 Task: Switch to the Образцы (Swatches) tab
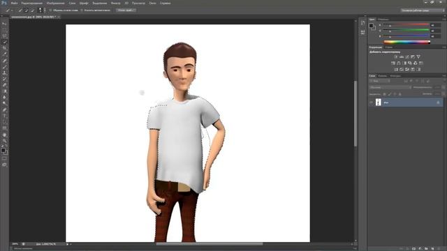point(383,20)
